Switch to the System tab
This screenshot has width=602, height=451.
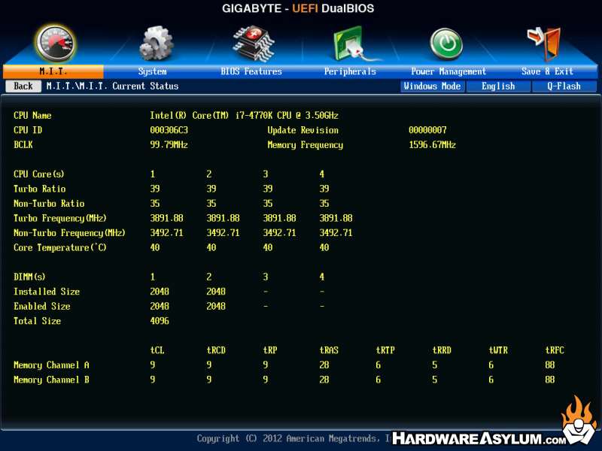153,71
